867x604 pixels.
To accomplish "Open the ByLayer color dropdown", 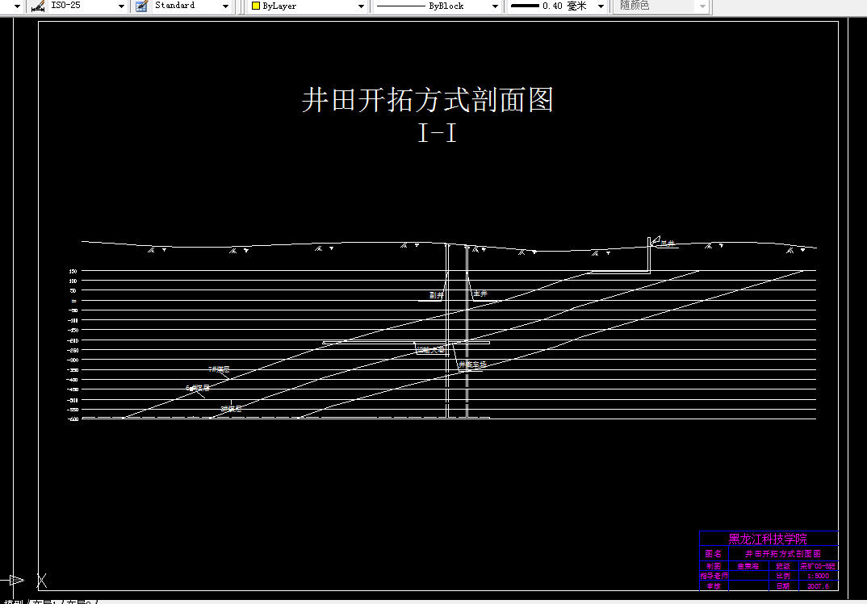I will [x=361, y=6].
